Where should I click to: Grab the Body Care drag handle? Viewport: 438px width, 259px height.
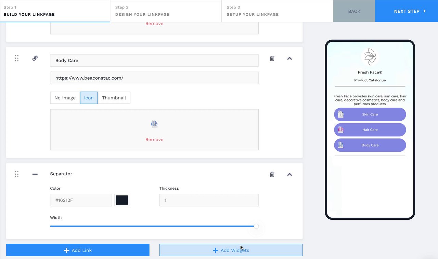coord(16,58)
